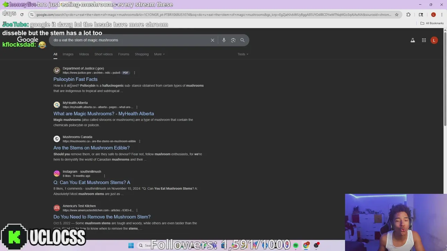Expand the Tools dropdown
The height and width of the screenshot is (251, 447).
243,54
